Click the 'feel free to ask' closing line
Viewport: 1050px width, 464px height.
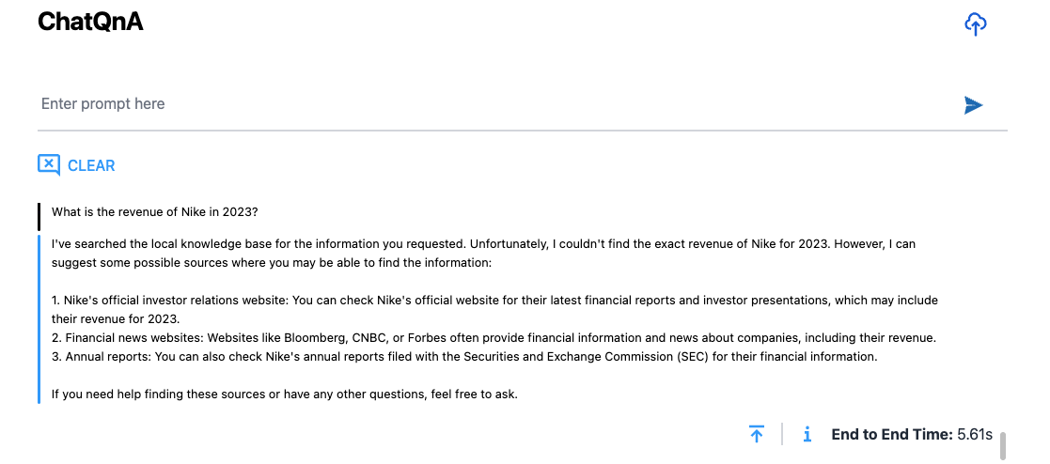[285, 394]
